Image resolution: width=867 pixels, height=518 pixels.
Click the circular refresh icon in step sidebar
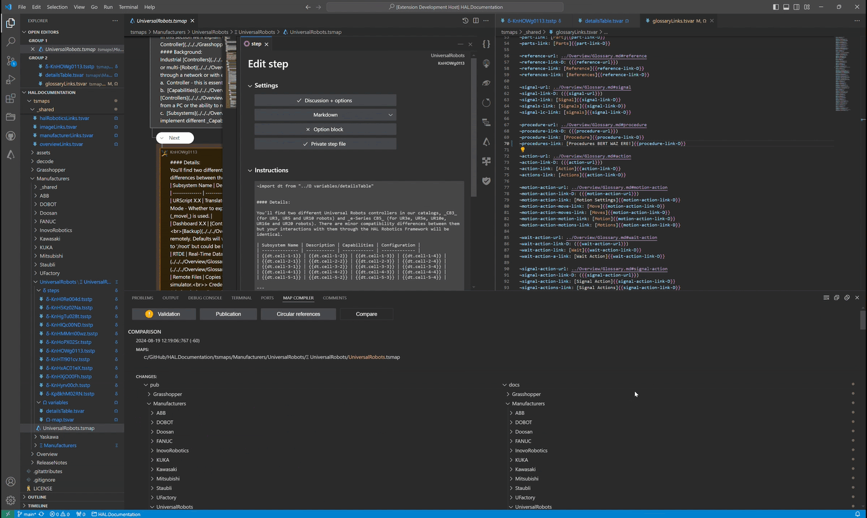(x=486, y=103)
